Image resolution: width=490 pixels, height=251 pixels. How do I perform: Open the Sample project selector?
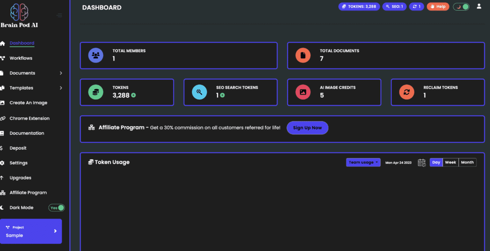[x=31, y=231]
